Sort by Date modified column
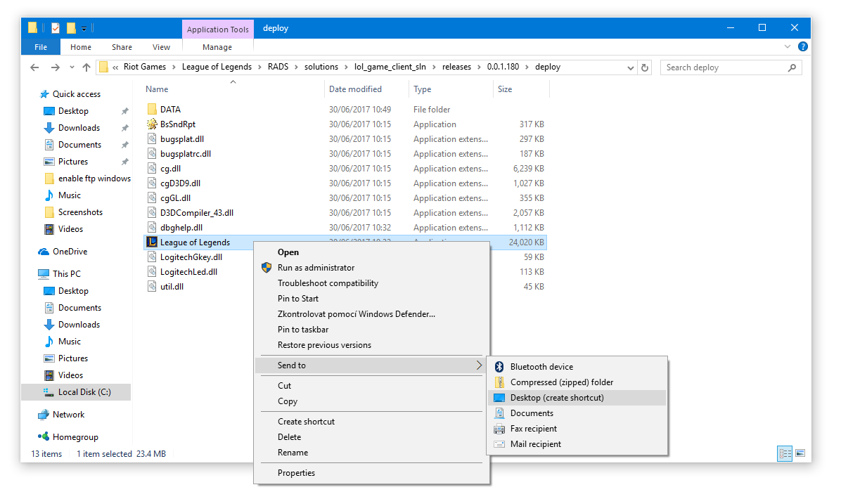Image resolution: width=841 pixels, height=499 pixels. pyautogui.click(x=355, y=89)
